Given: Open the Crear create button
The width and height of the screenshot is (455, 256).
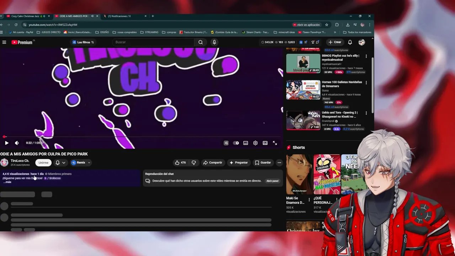Looking at the screenshot, I should (x=335, y=42).
